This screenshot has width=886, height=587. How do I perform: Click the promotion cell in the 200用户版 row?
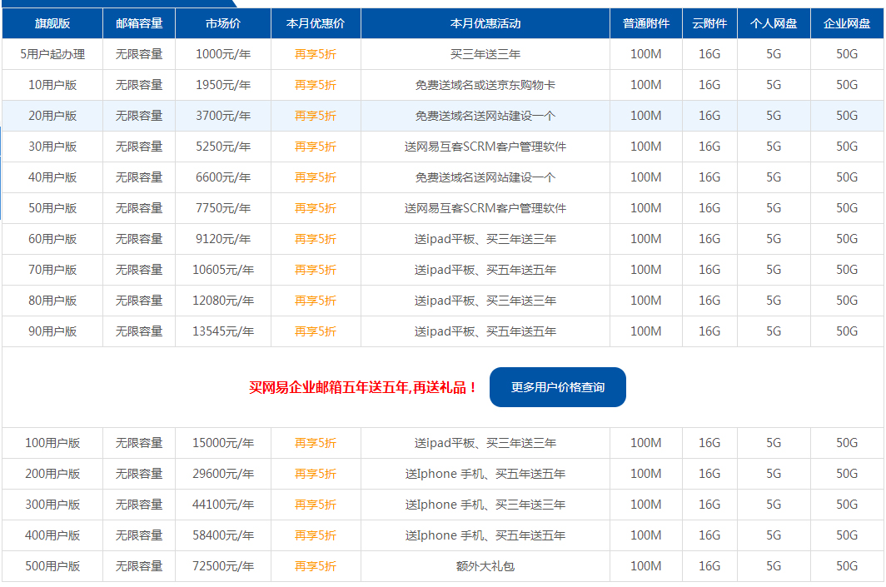pos(485,474)
